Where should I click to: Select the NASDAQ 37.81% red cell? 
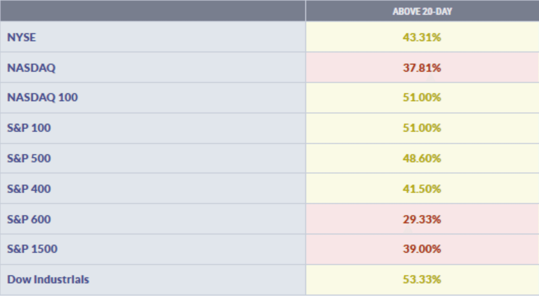(x=422, y=68)
